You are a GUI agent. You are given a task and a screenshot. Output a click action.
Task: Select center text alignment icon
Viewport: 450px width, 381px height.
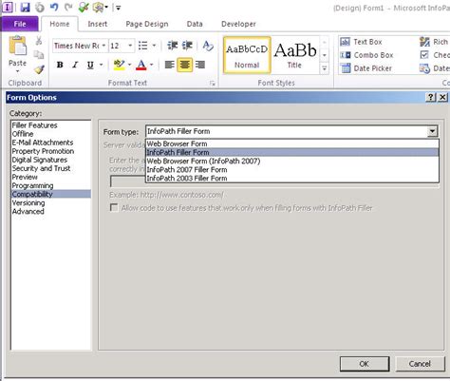(x=185, y=65)
